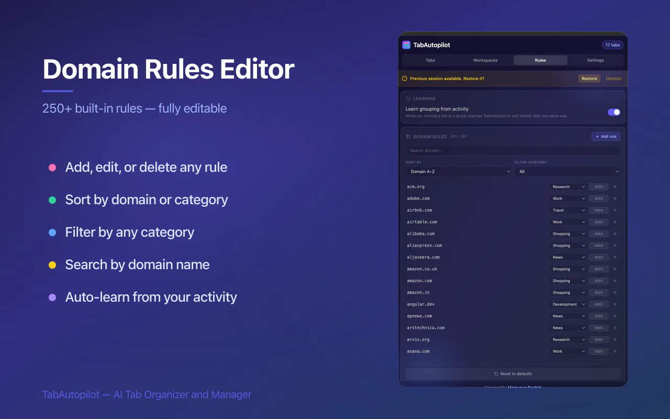Switch to the Tabs tab

(x=430, y=60)
